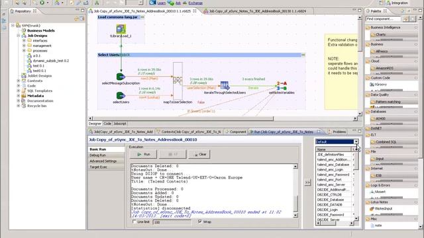
Task: Open the Recycle bin in repository
Action: [x=37, y=106]
